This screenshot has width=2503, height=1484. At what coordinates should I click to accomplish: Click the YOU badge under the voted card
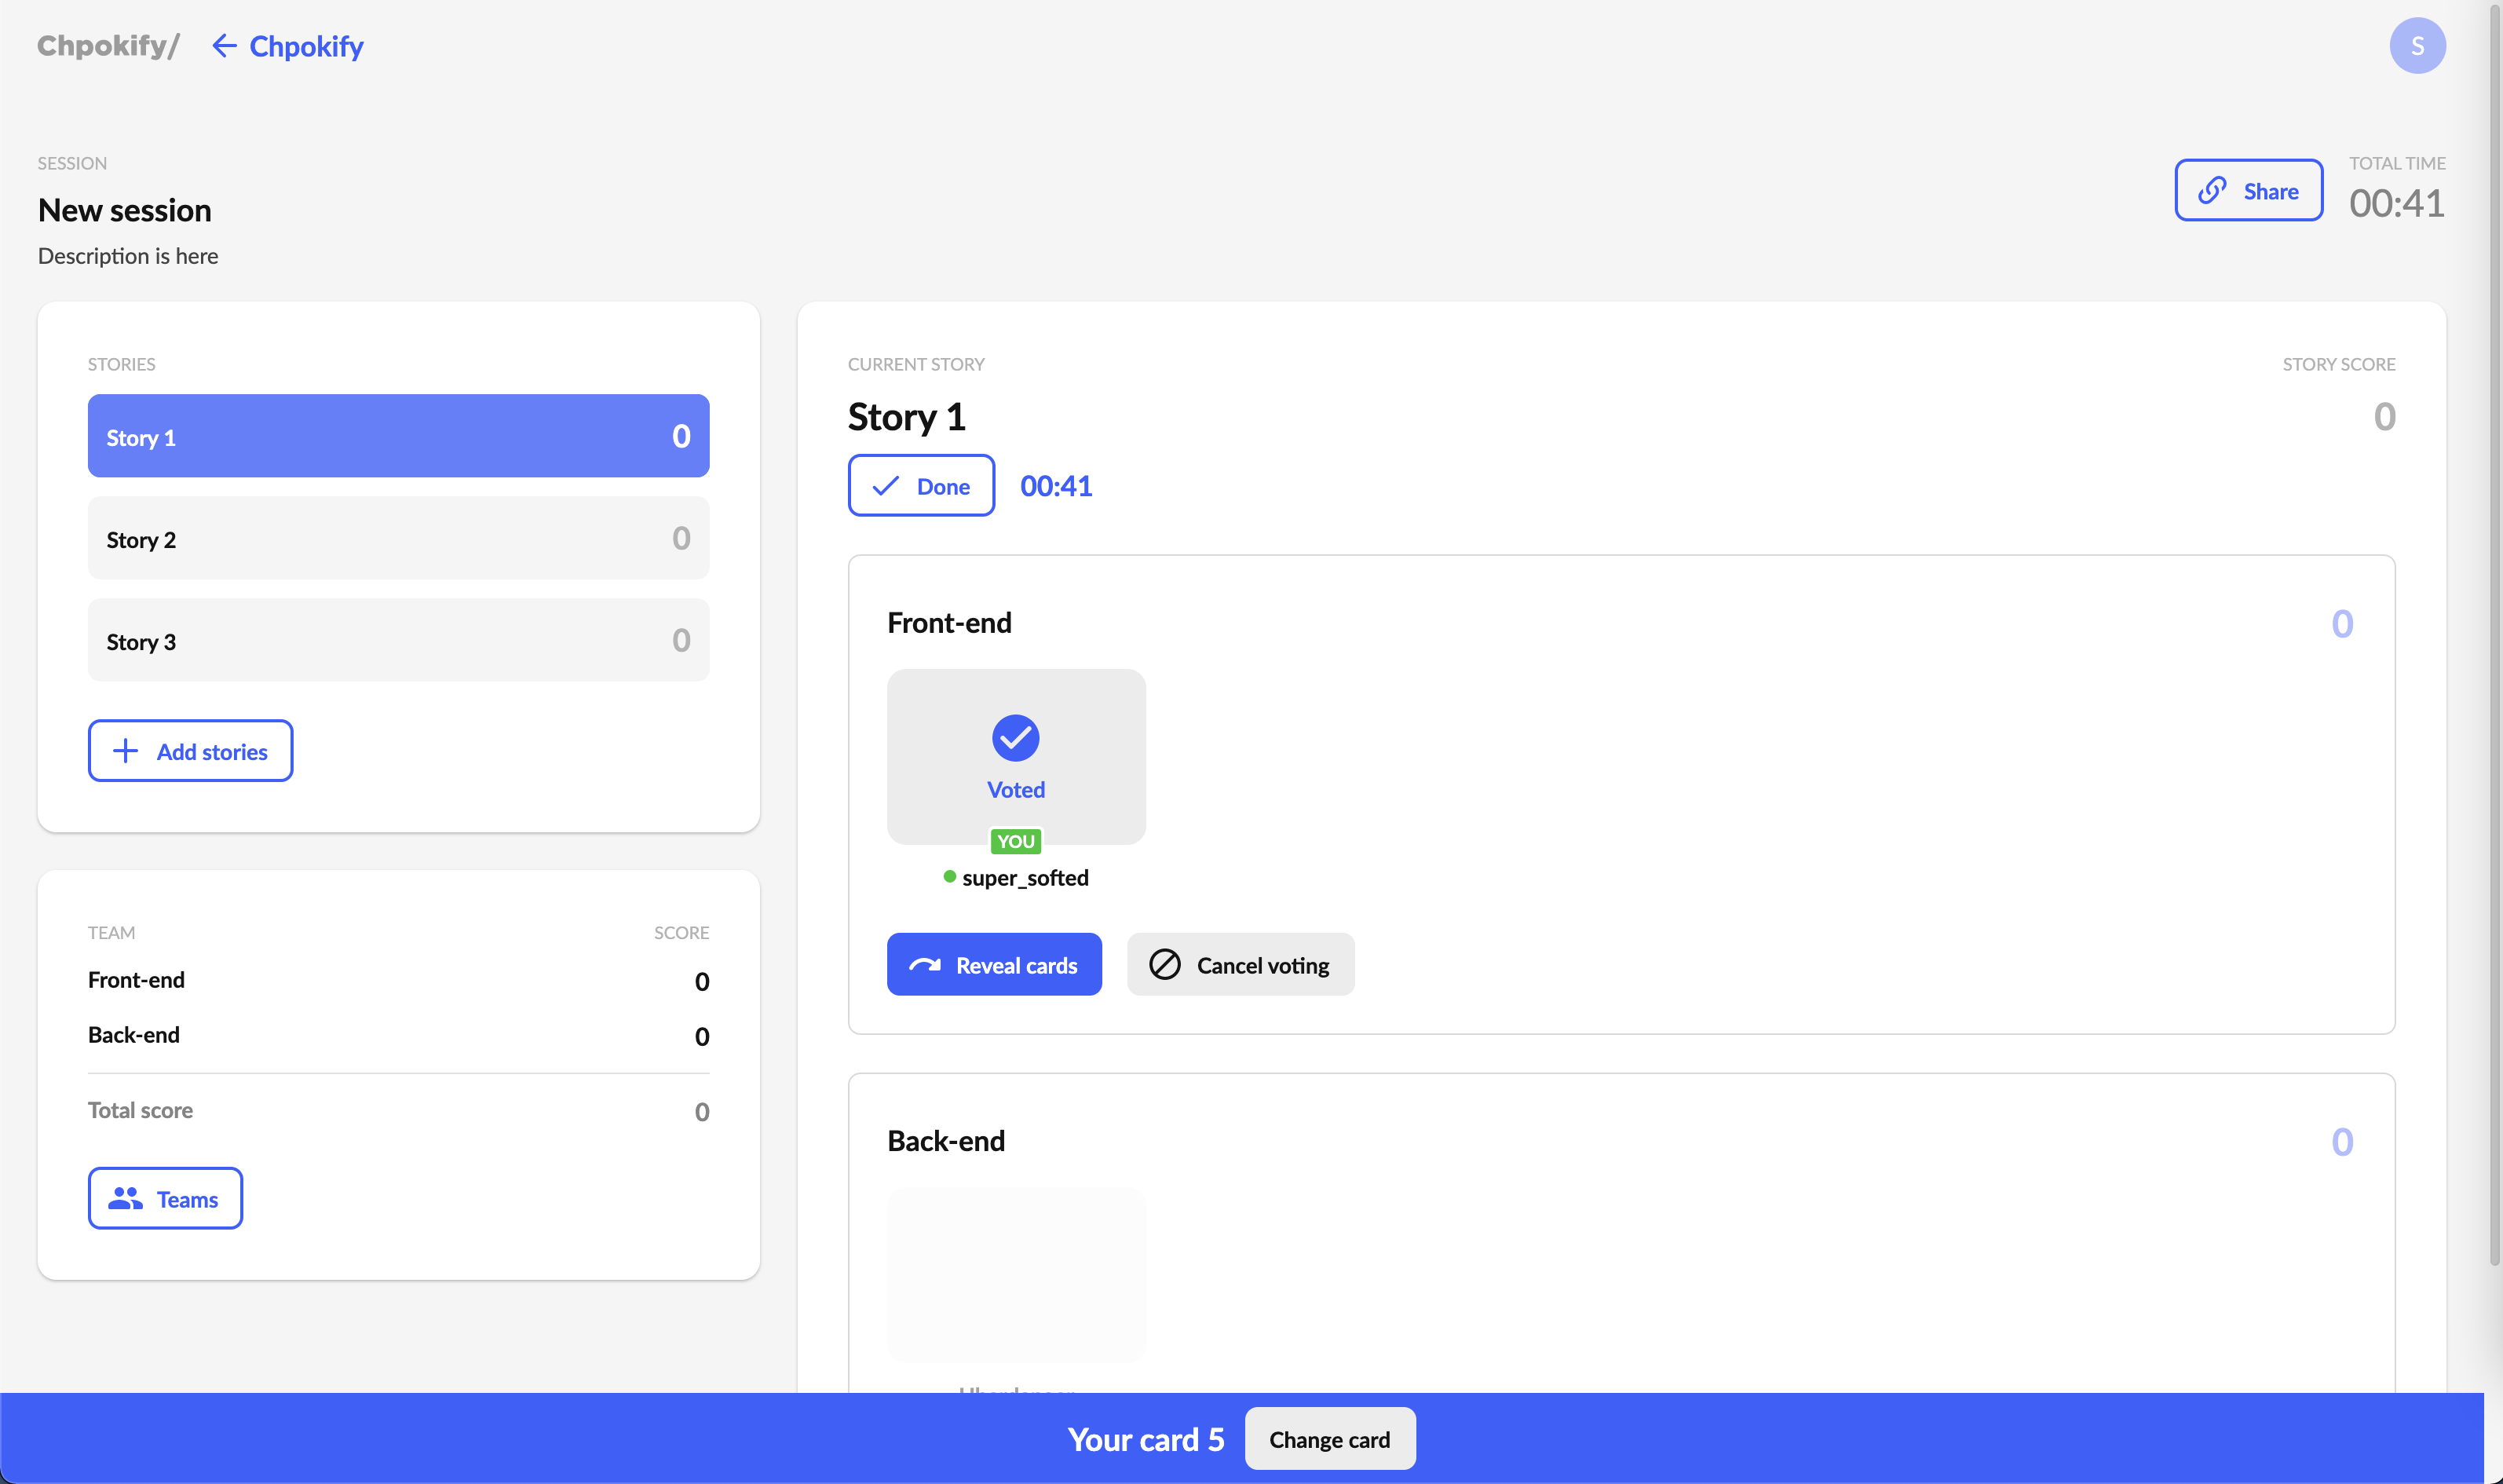point(1016,841)
